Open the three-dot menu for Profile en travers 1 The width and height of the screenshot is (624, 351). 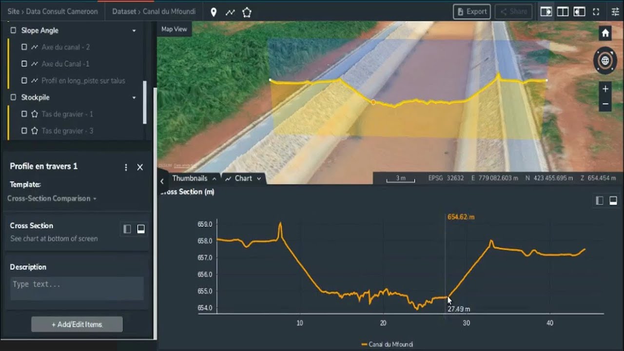point(126,167)
